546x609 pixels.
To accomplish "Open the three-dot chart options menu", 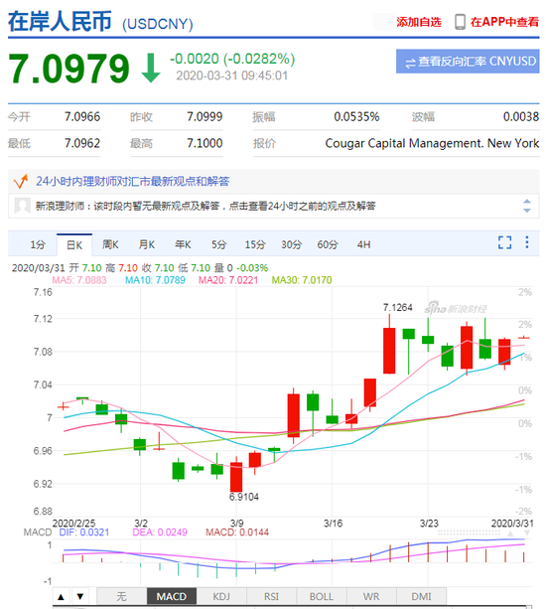I will (526, 242).
